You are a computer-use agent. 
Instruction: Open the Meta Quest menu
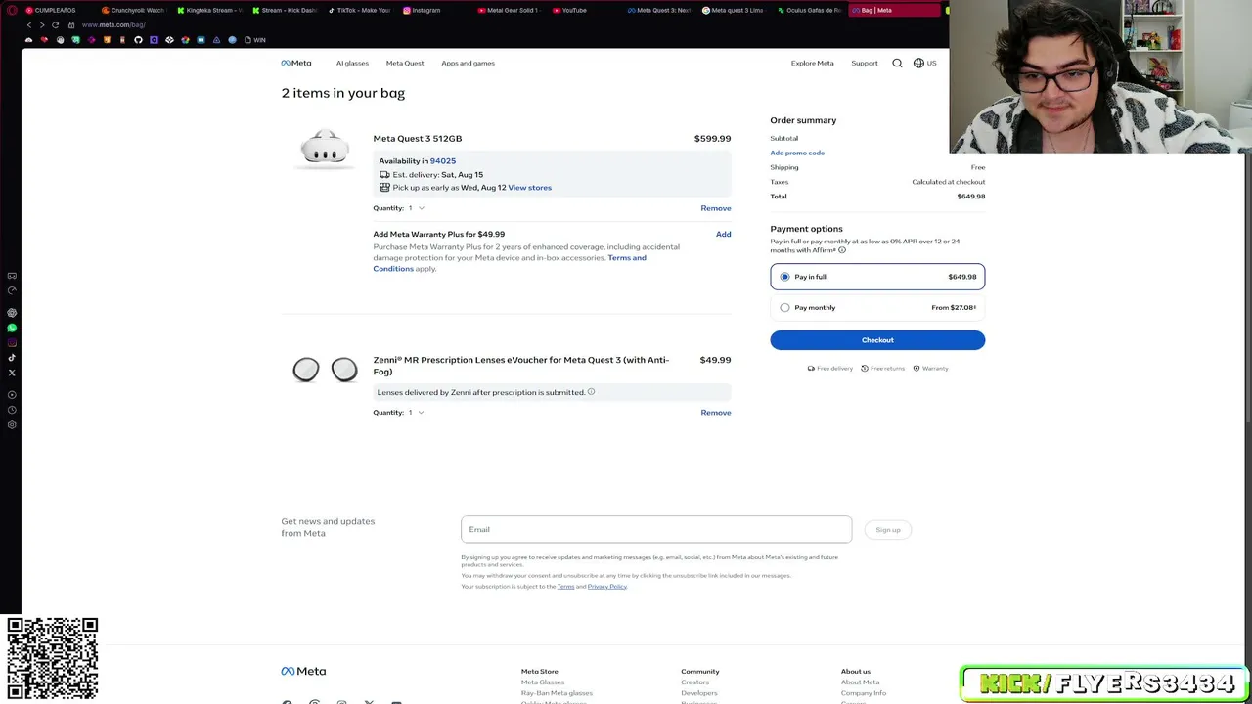405,63
